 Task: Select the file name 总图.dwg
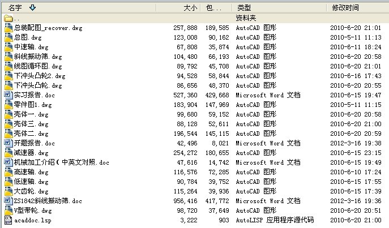28,37
